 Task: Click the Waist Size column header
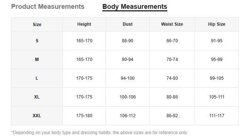click(172, 24)
